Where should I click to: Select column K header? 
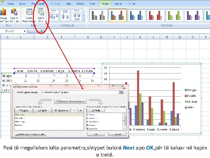coord(140,37)
